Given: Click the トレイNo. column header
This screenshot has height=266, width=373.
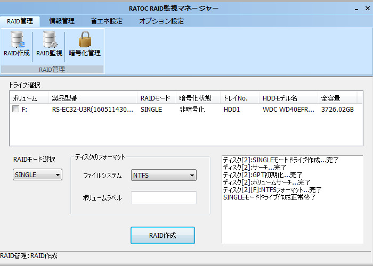Looking at the screenshot, I should click(x=240, y=98).
